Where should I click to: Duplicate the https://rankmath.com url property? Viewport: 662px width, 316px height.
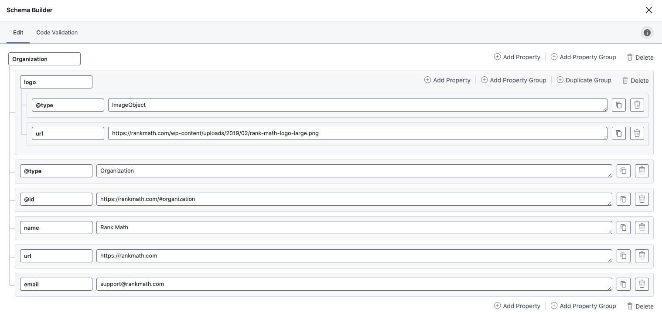coord(624,256)
